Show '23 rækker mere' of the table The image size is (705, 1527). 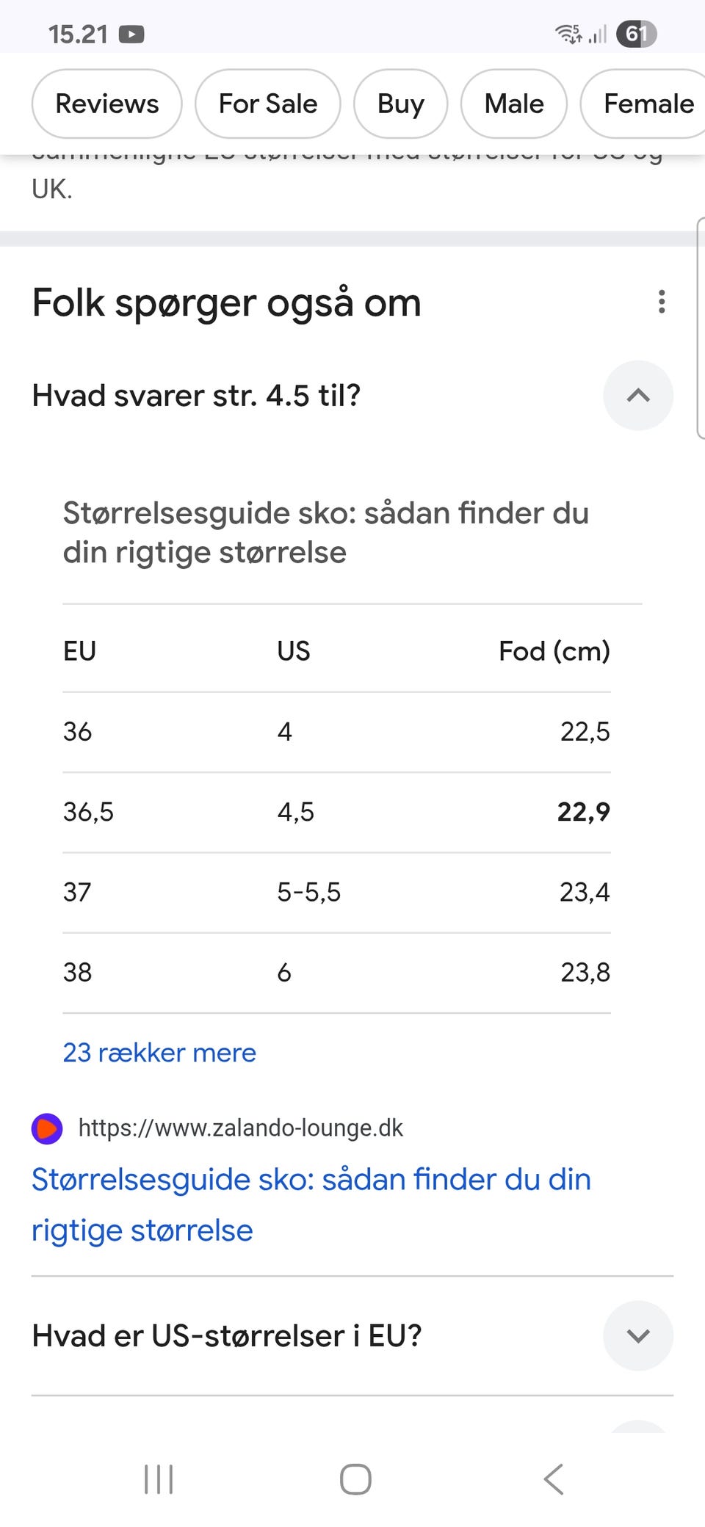159,1053
